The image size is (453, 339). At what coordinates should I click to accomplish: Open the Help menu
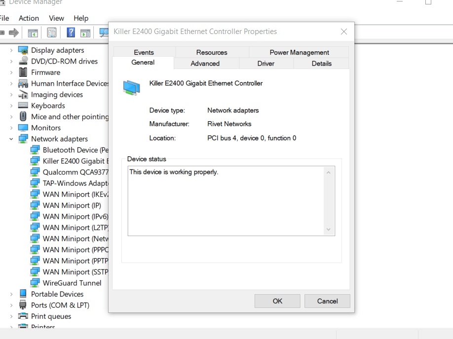(x=81, y=18)
